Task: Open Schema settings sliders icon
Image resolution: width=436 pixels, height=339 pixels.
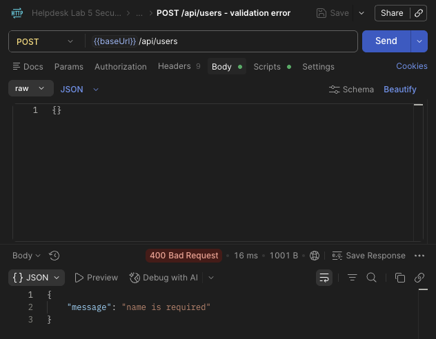Action: (x=334, y=90)
